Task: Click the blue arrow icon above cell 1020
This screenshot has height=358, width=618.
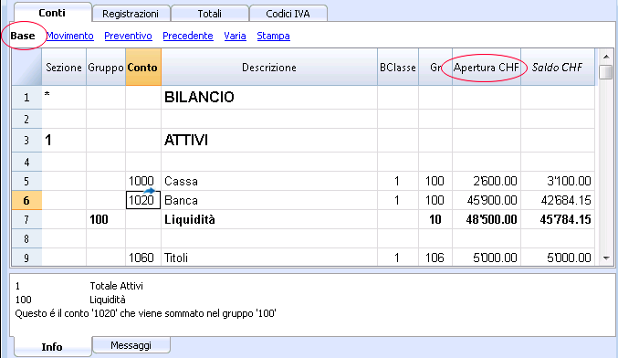Action: tap(149, 191)
